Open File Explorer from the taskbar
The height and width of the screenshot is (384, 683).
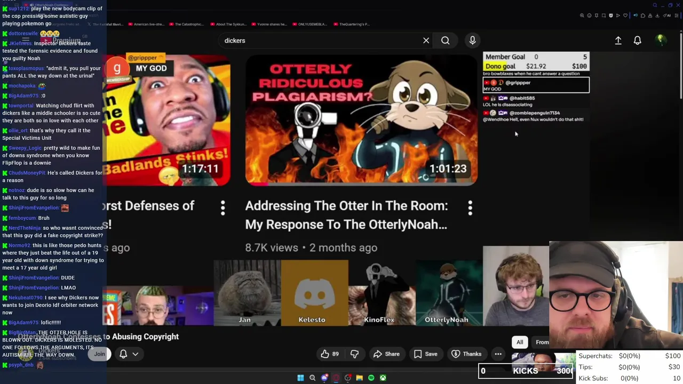point(359,378)
